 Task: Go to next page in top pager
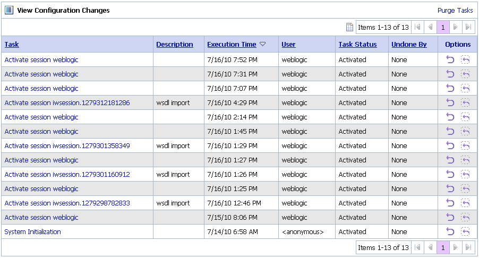pyautogui.click(x=456, y=27)
